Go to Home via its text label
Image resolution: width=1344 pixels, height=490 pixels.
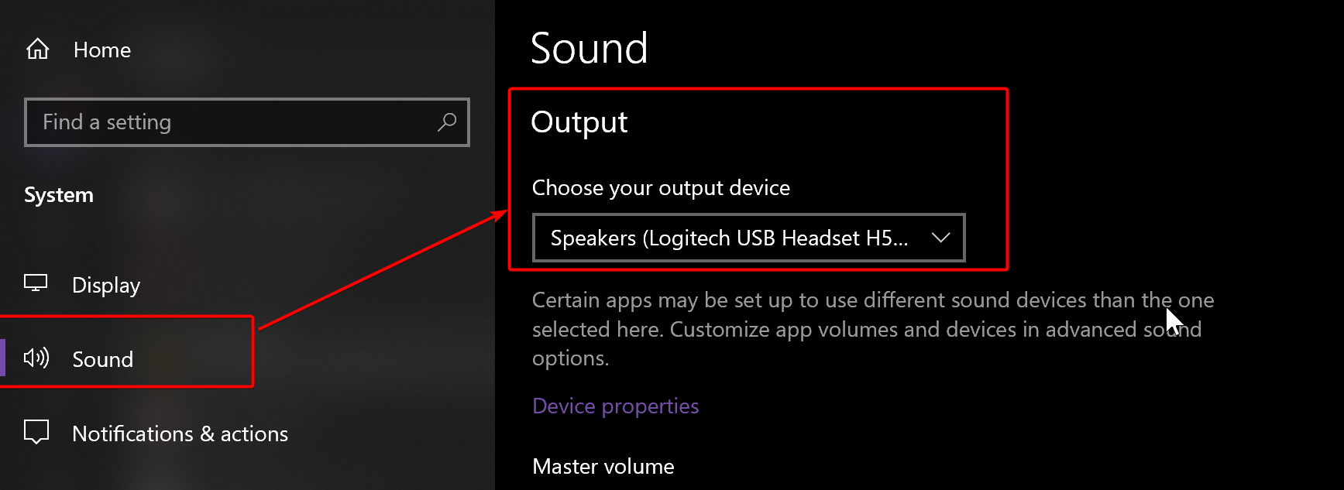[x=102, y=50]
